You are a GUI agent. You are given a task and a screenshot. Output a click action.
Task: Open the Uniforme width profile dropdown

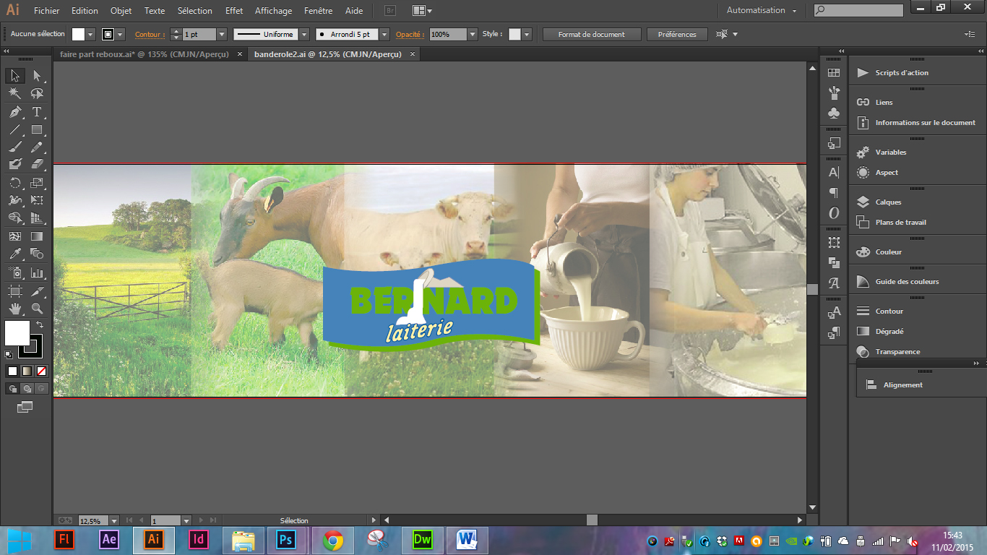304,35
